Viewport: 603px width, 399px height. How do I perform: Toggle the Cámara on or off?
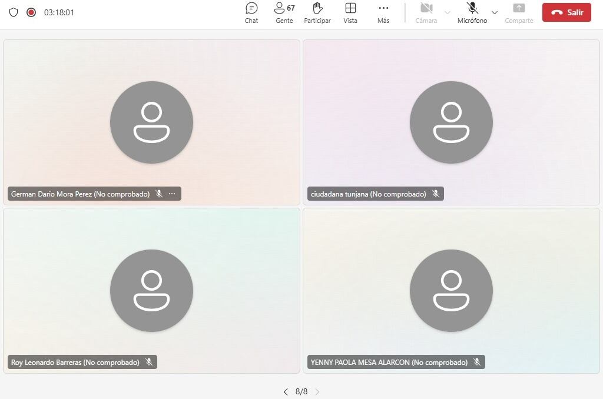426,12
